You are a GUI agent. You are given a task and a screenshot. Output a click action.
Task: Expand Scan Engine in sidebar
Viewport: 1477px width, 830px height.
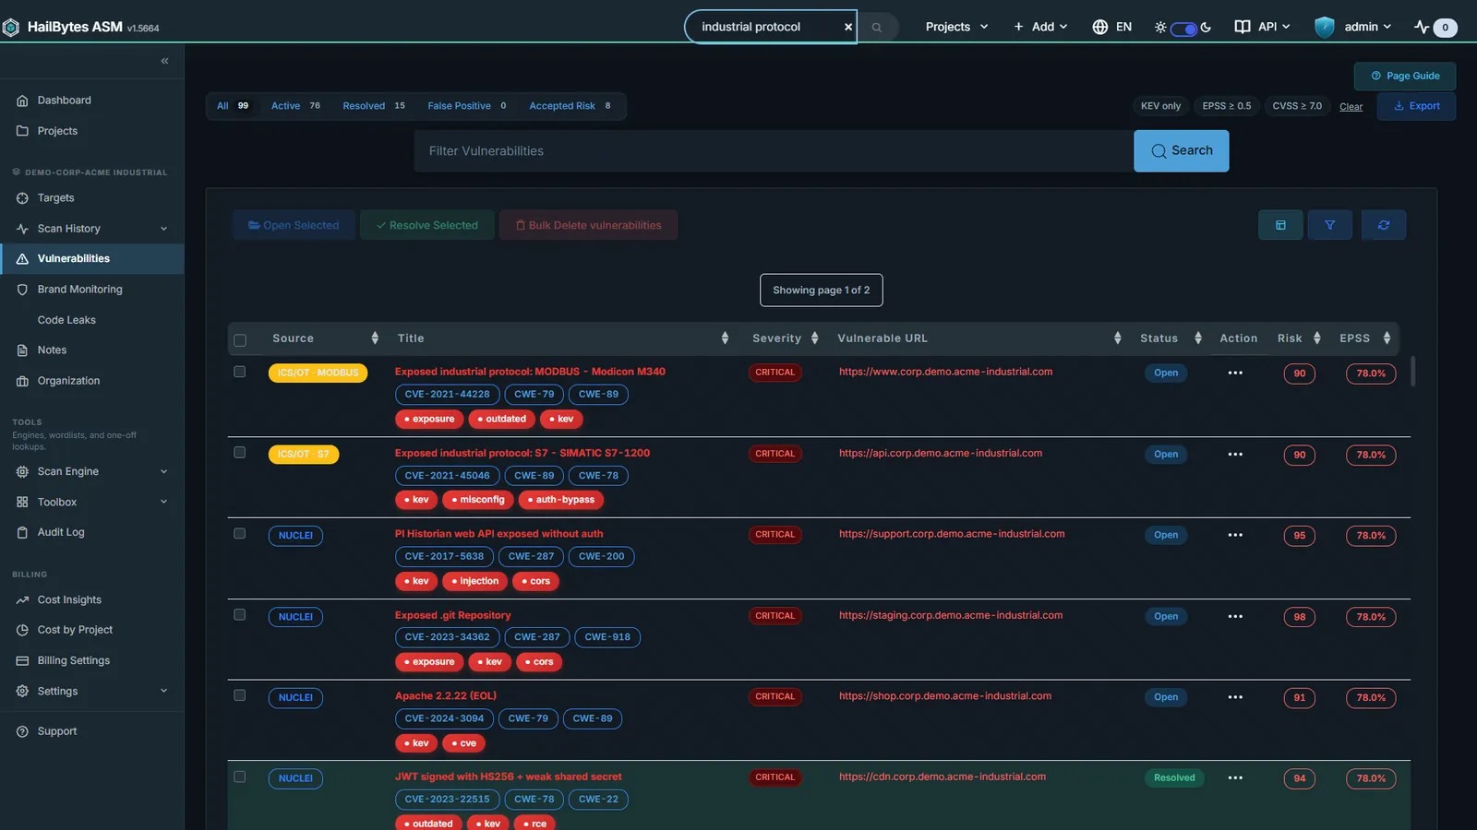[92, 471]
